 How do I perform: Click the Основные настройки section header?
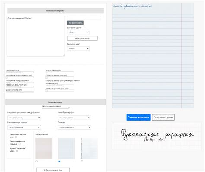click(x=55, y=11)
